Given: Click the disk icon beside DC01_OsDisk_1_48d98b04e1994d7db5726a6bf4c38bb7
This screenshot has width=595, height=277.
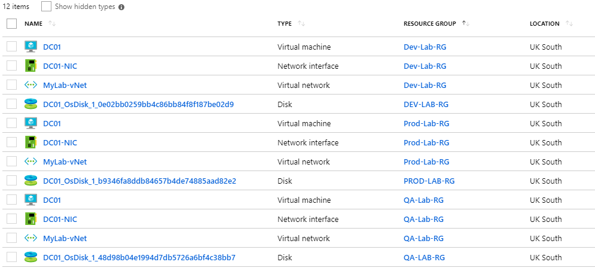Looking at the screenshot, I should pyautogui.click(x=30, y=257).
